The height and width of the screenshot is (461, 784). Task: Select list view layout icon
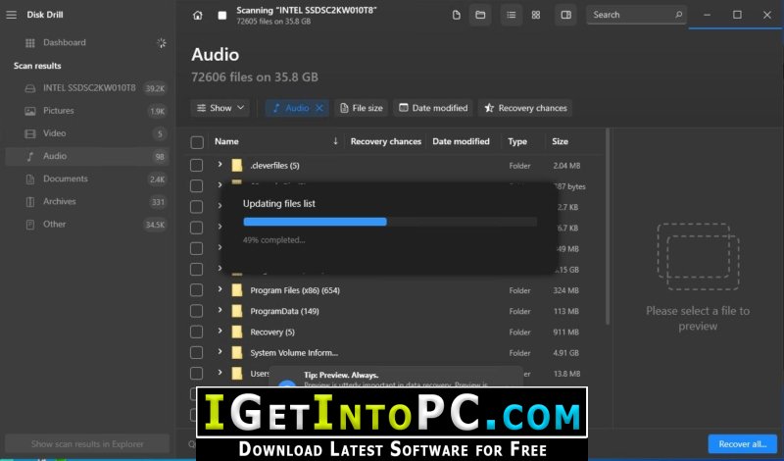point(511,15)
